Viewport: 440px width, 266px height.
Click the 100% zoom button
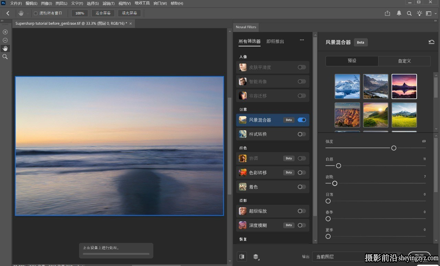click(x=80, y=13)
